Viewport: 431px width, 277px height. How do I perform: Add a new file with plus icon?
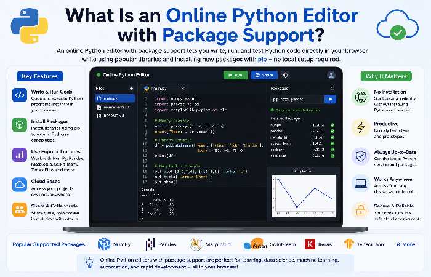[131, 88]
